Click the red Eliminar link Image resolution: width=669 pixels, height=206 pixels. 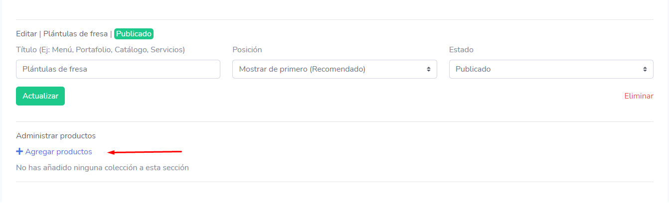[x=639, y=96]
